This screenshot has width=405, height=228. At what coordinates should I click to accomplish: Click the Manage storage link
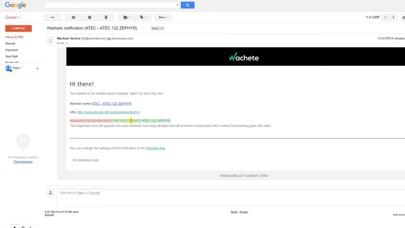(x=49, y=215)
